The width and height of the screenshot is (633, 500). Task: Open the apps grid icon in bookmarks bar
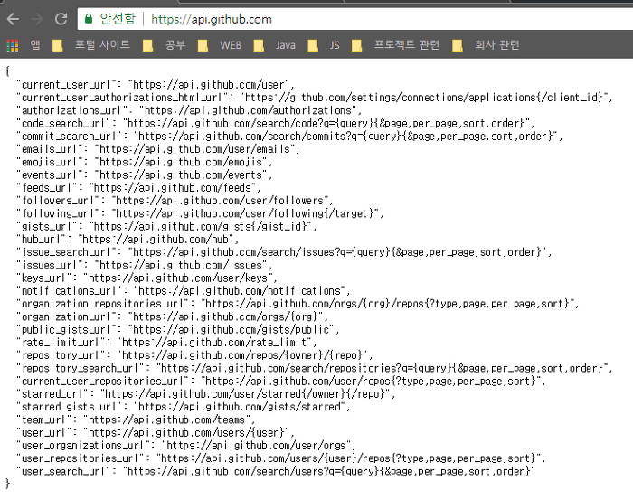coord(13,45)
